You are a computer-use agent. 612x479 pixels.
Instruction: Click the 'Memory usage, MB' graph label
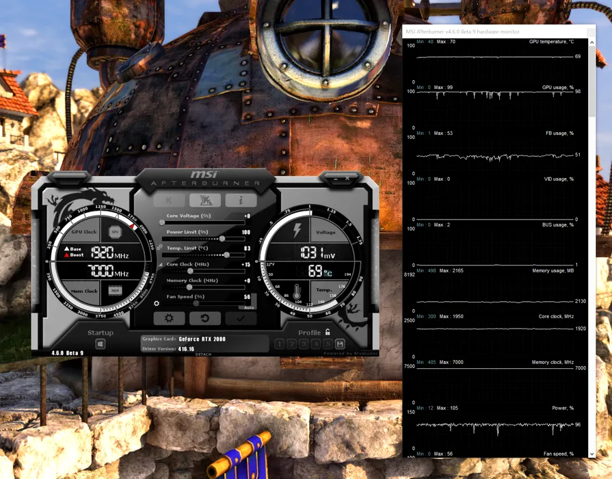(x=553, y=270)
